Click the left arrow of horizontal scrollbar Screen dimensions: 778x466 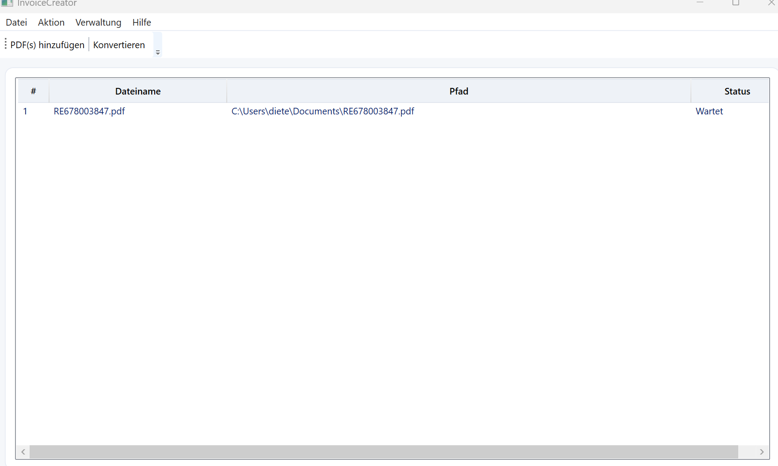(x=23, y=452)
